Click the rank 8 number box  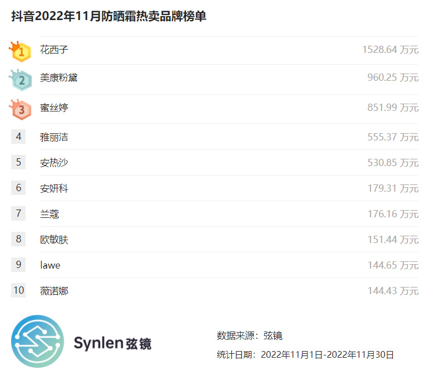point(18,239)
